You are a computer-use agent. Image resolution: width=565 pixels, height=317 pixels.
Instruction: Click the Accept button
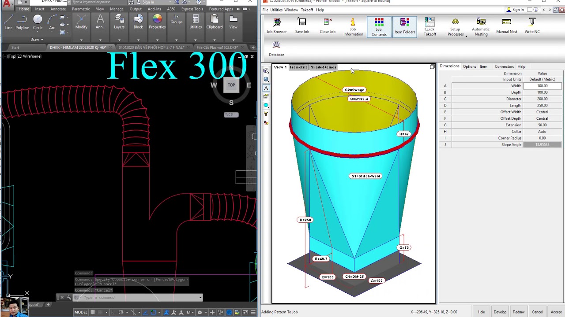click(556, 312)
